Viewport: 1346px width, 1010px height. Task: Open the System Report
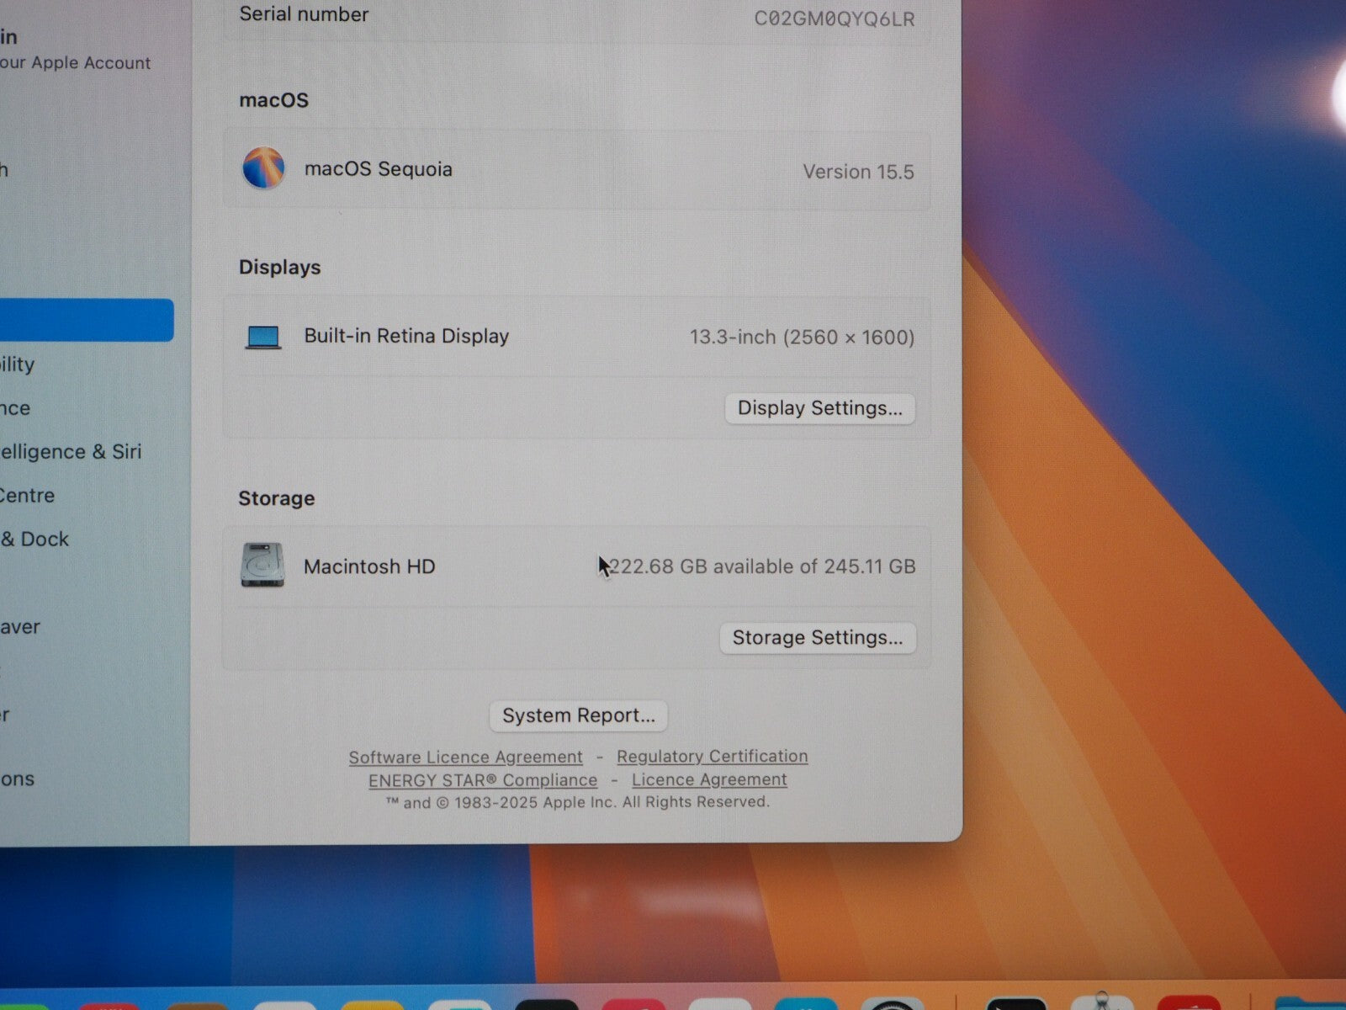click(x=578, y=715)
